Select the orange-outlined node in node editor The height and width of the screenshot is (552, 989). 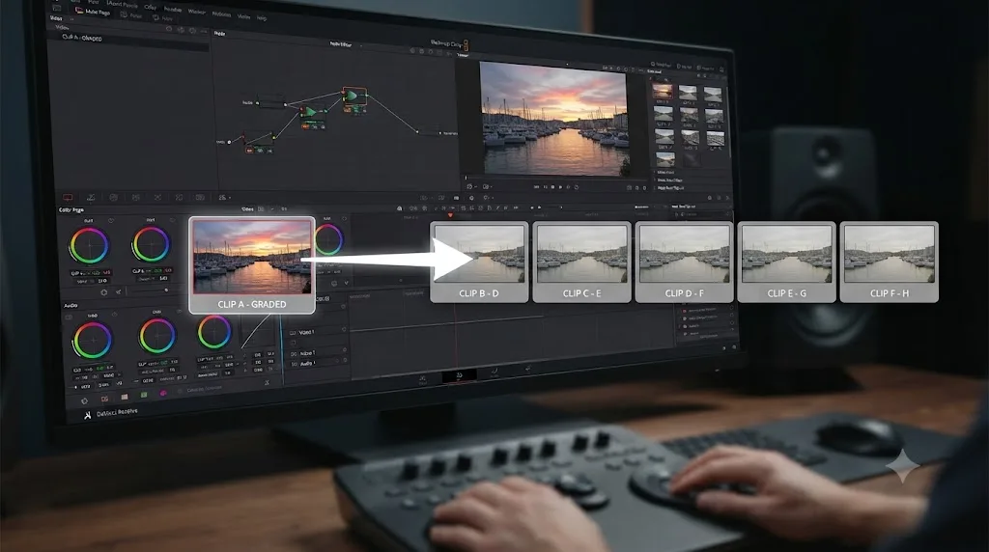[x=353, y=96]
